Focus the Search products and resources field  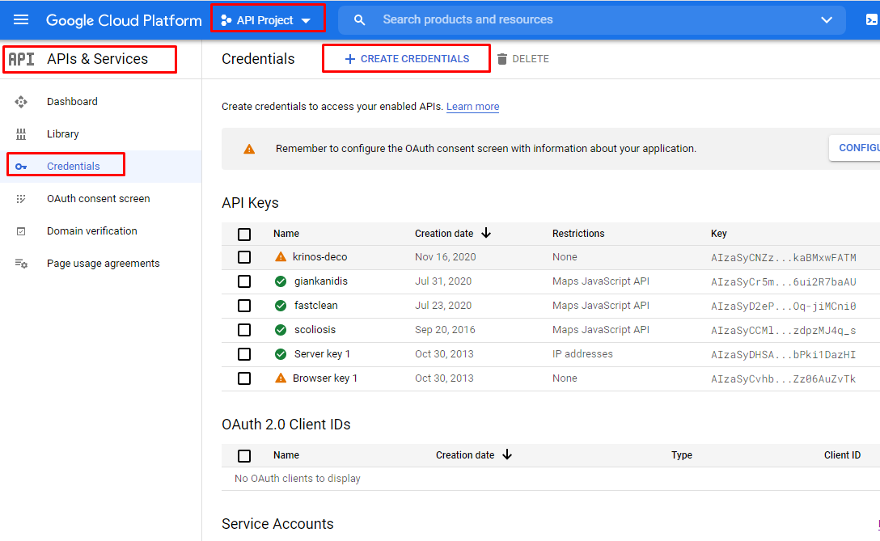point(592,20)
